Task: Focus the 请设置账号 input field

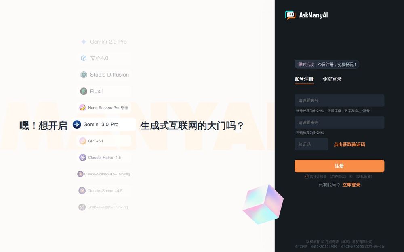Action: point(339,100)
